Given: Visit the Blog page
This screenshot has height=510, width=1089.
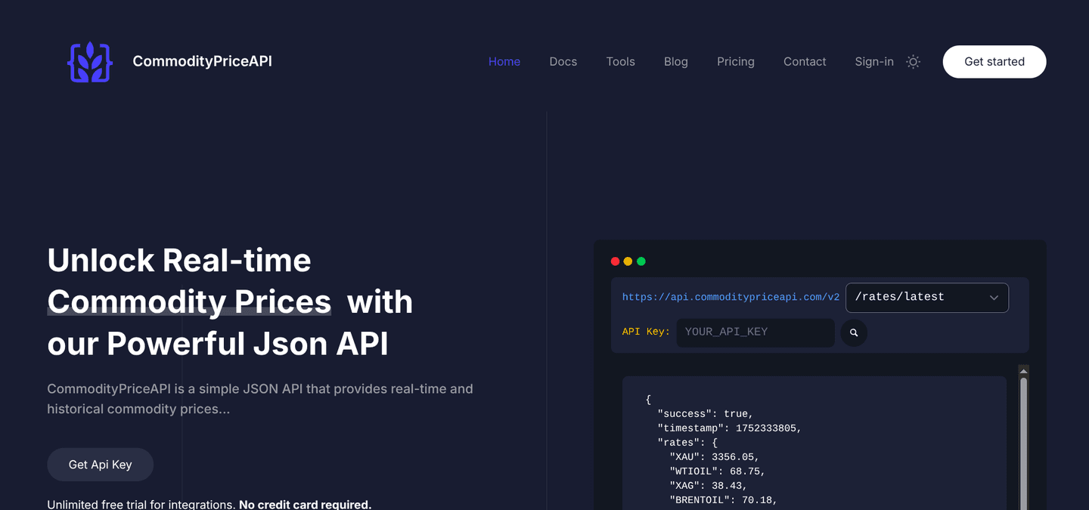Looking at the screenshot, I should (x=676, y=62).
